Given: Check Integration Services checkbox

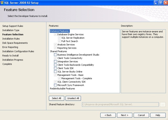Looking at the screenshot, I should tap(55, 62).
